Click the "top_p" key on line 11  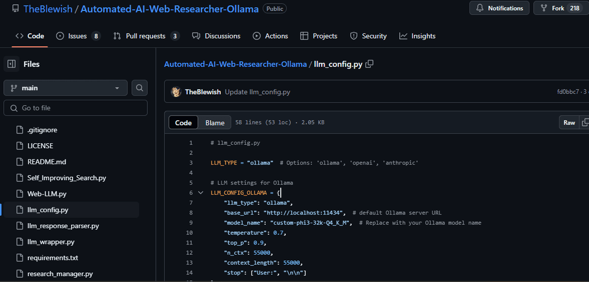(235, 243)
